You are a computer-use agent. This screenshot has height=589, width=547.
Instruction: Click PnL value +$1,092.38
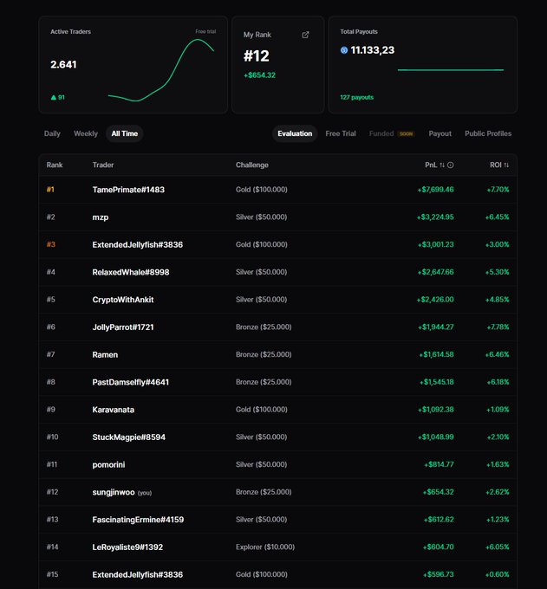point(436,410)
